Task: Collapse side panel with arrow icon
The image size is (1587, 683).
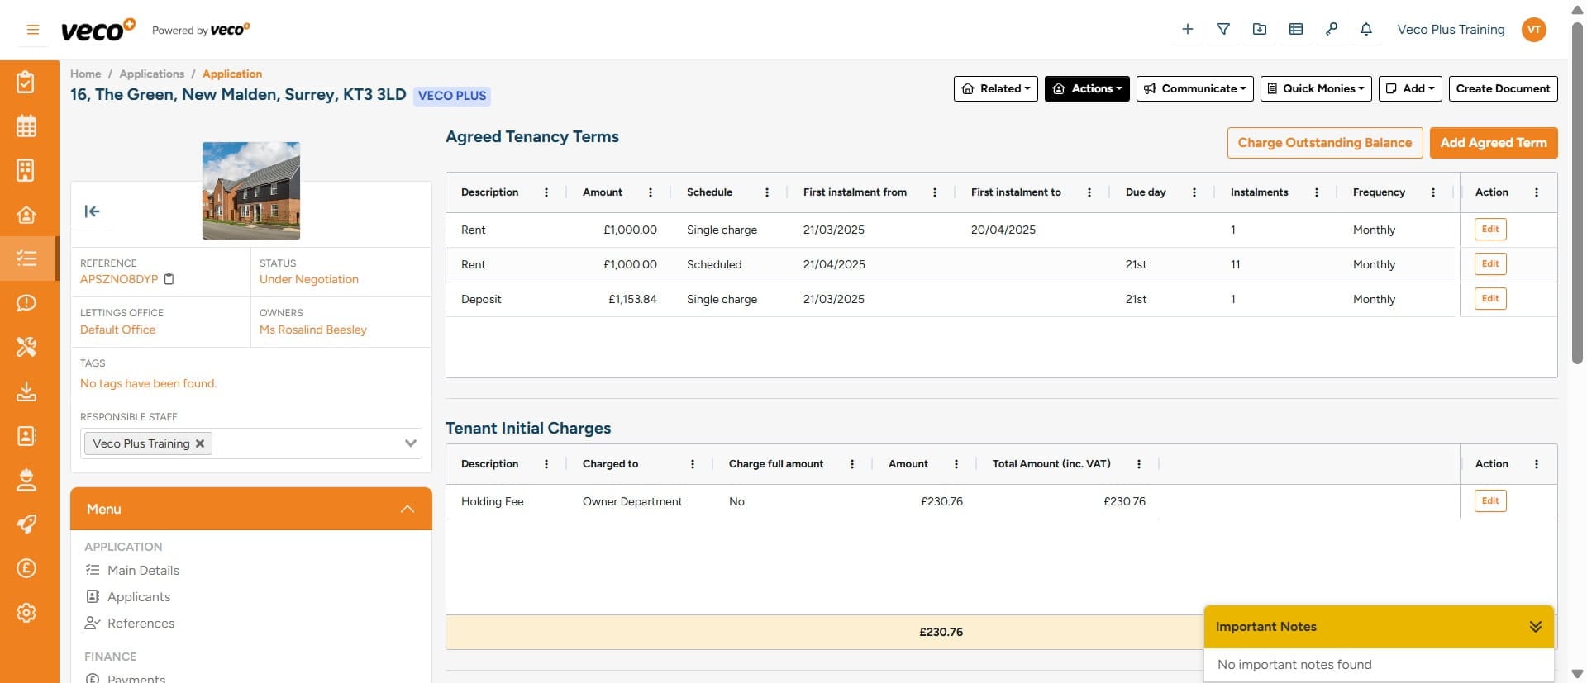Action: pos(92,211)
